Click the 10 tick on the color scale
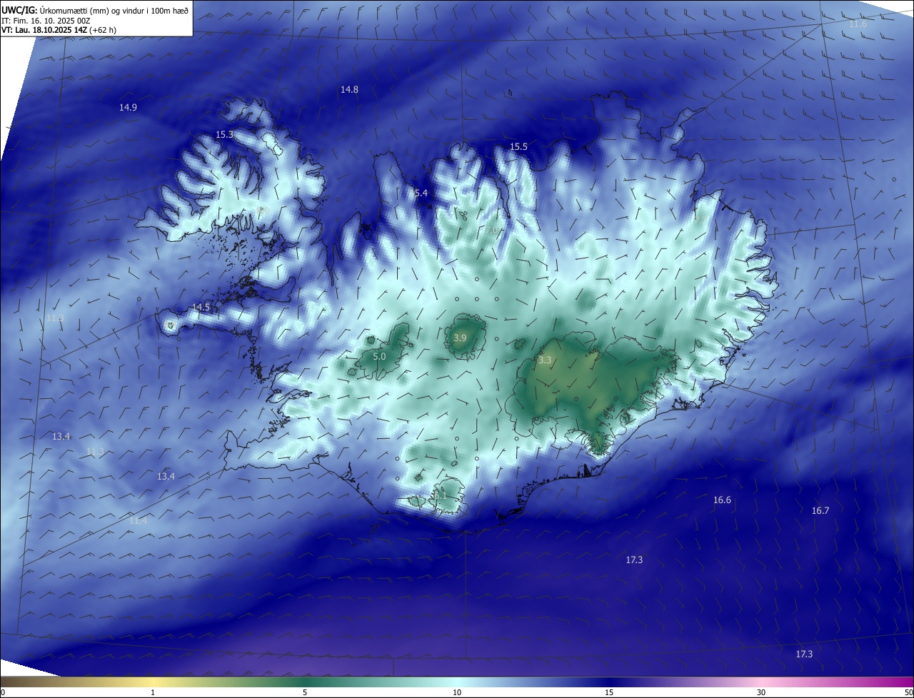 (x=457, y=692)
